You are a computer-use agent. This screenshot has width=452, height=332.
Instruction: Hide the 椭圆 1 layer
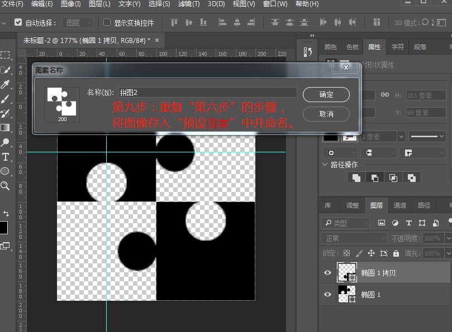(x=328, y=295)
